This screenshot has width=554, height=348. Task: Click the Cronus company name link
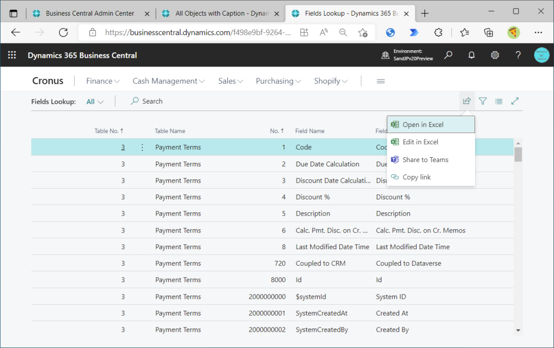[48, 81]
